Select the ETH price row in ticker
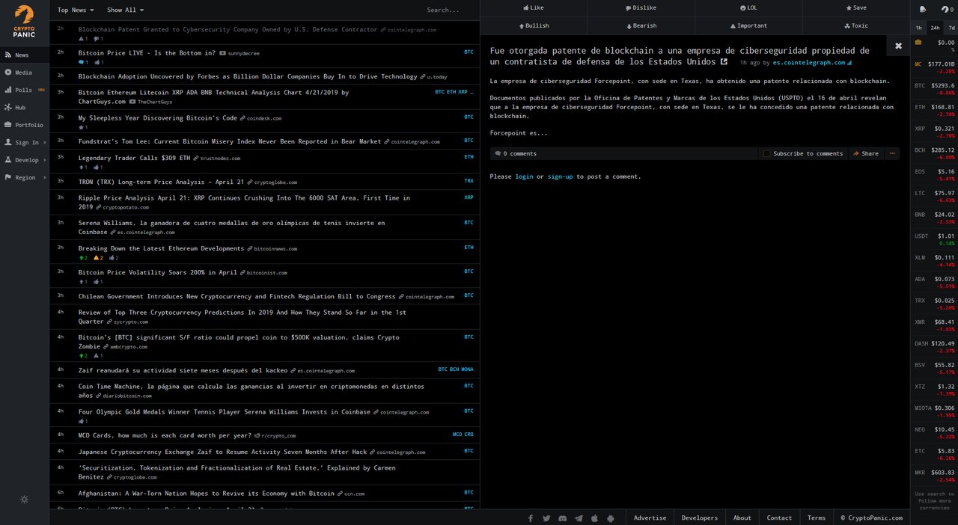 pos(934,111)
